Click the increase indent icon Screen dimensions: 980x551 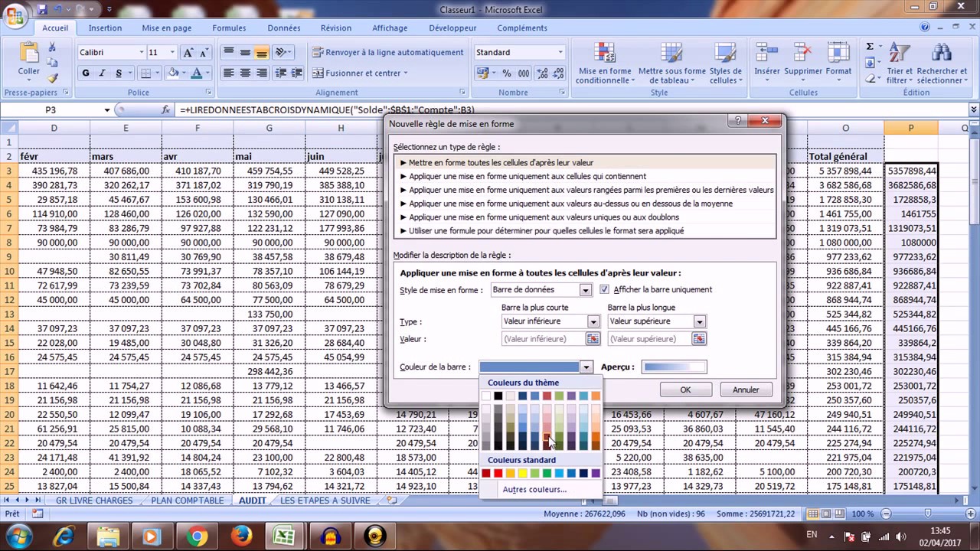297,73
